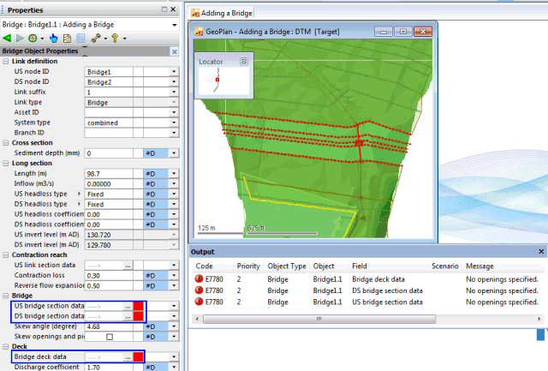
Task: Collapse the Bridge group
Action: (x=6, y=296)
